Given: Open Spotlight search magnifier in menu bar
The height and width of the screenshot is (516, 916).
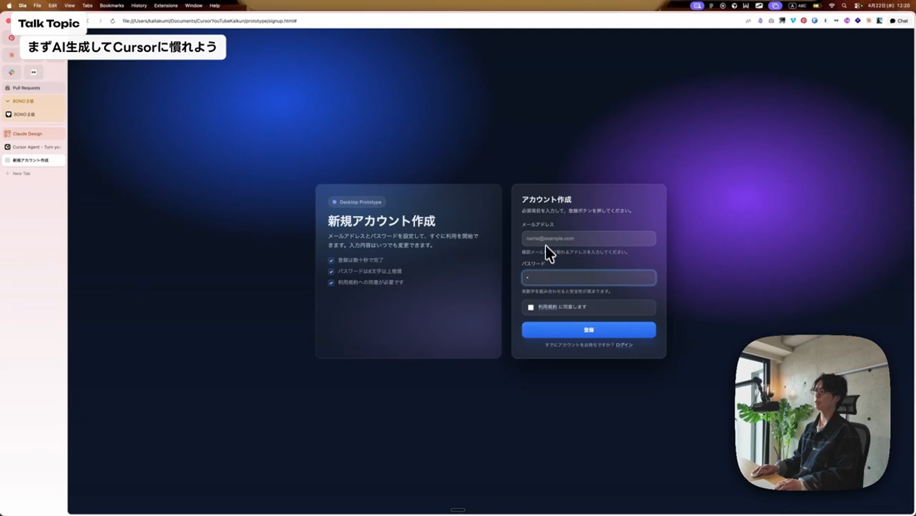Looking at the screenshot, I should [844, 6].
